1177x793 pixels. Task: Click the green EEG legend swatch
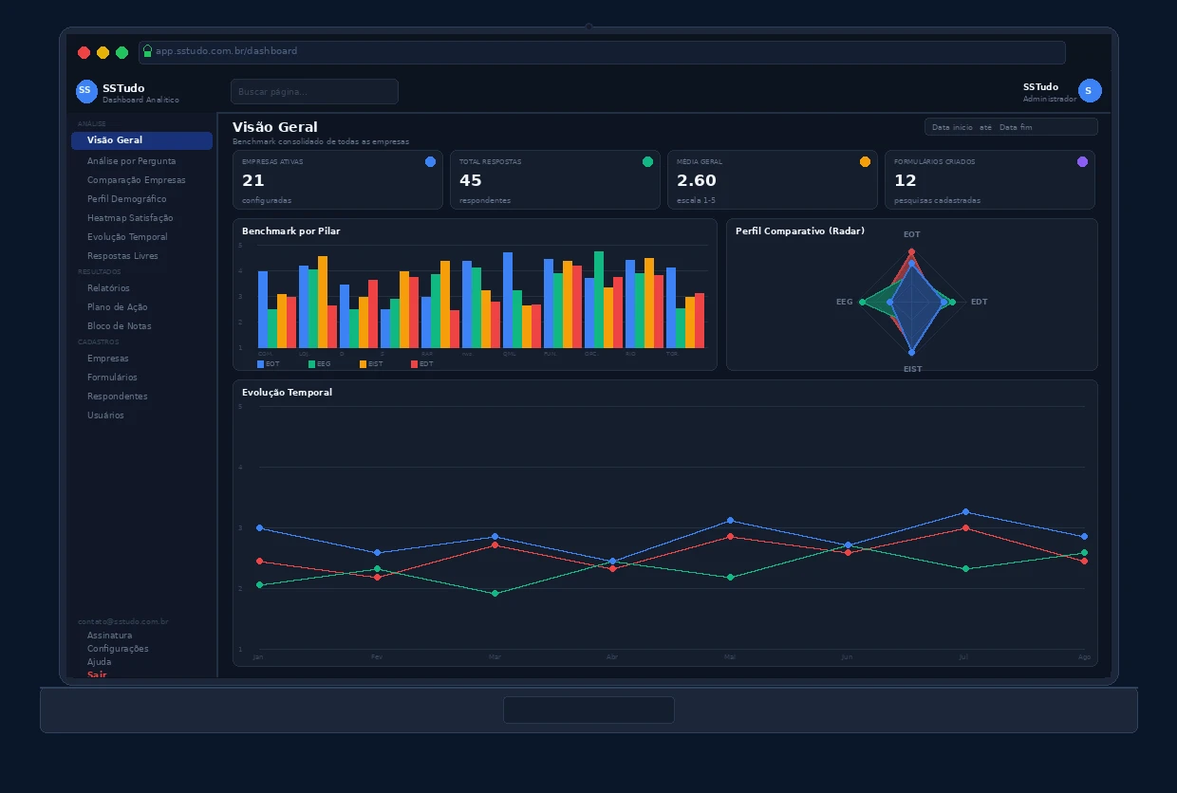click(x=312, y=364)
